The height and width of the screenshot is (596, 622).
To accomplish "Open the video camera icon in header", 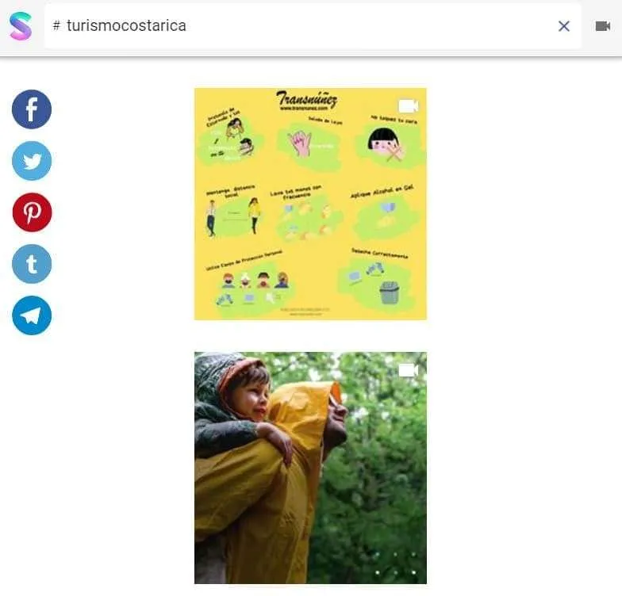I will 603,26.
